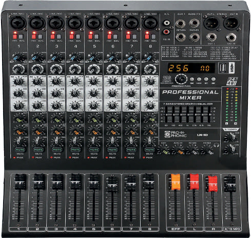Click the white PAN knob on channel 3
Screen dimensions: 252x238
[56, 141]
